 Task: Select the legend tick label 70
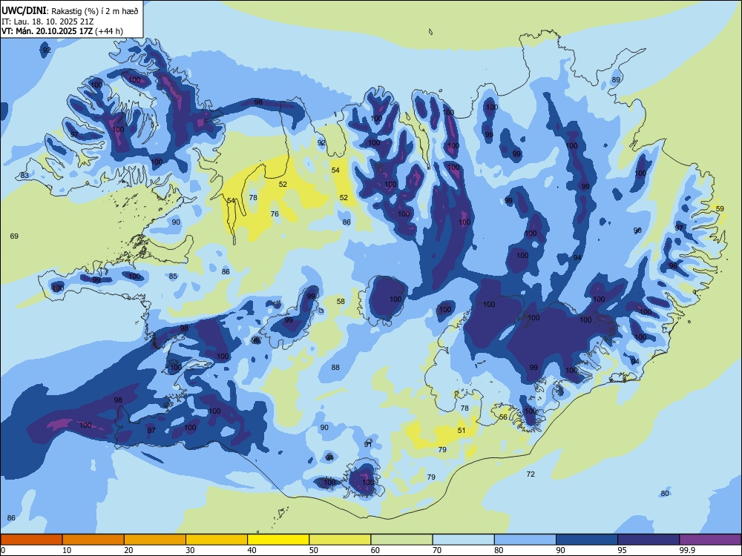437,550
